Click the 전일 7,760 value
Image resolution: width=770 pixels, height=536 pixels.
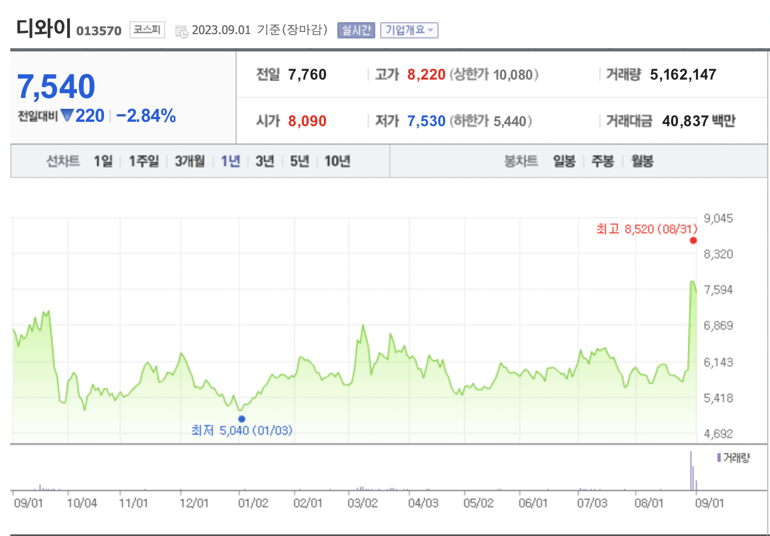307,75
